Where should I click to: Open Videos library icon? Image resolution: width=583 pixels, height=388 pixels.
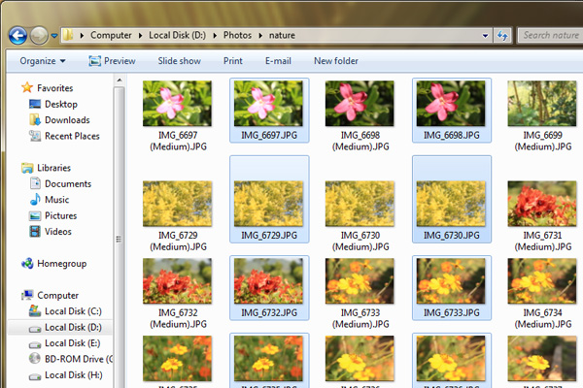pos(35,231)
